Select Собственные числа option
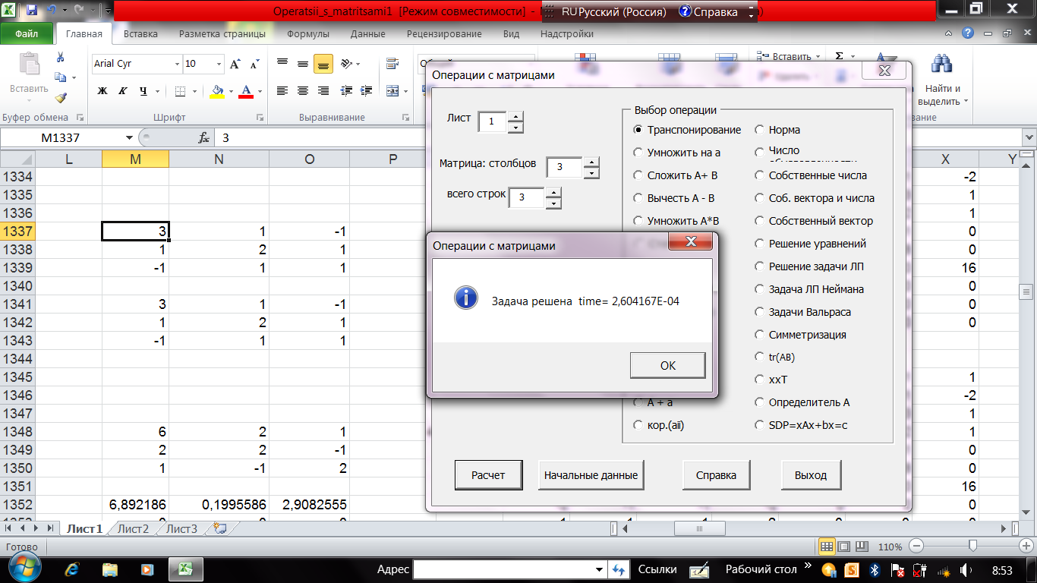Viewport: 1037px width, 583px height. click(x=760, y=175)
